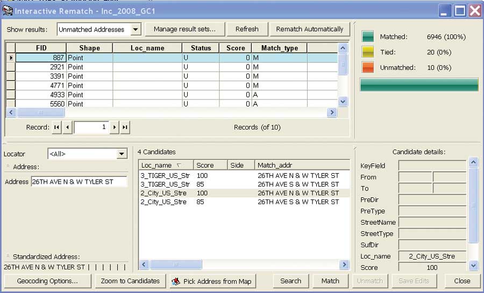Open the Locator dropdown

click(122, 154)
